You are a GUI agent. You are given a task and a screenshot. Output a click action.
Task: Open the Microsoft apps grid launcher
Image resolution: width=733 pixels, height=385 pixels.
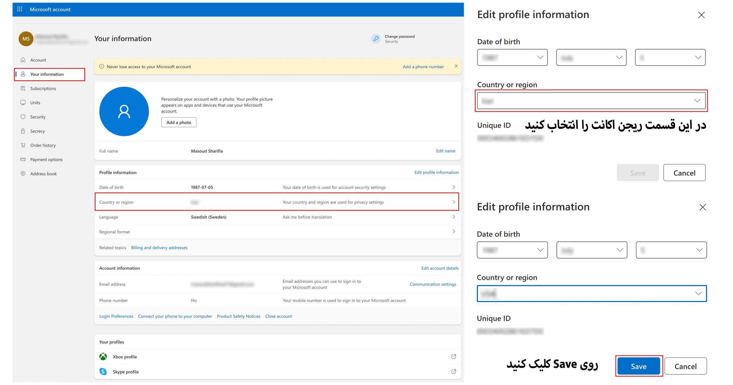[x=19, y=9]
